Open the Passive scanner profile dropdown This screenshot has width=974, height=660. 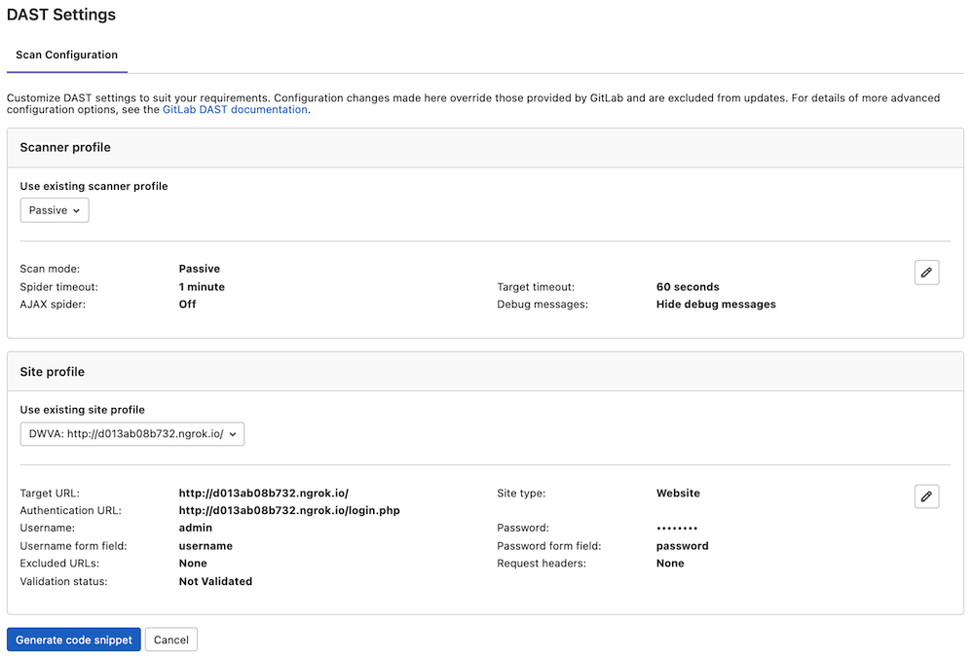[54, 209]
